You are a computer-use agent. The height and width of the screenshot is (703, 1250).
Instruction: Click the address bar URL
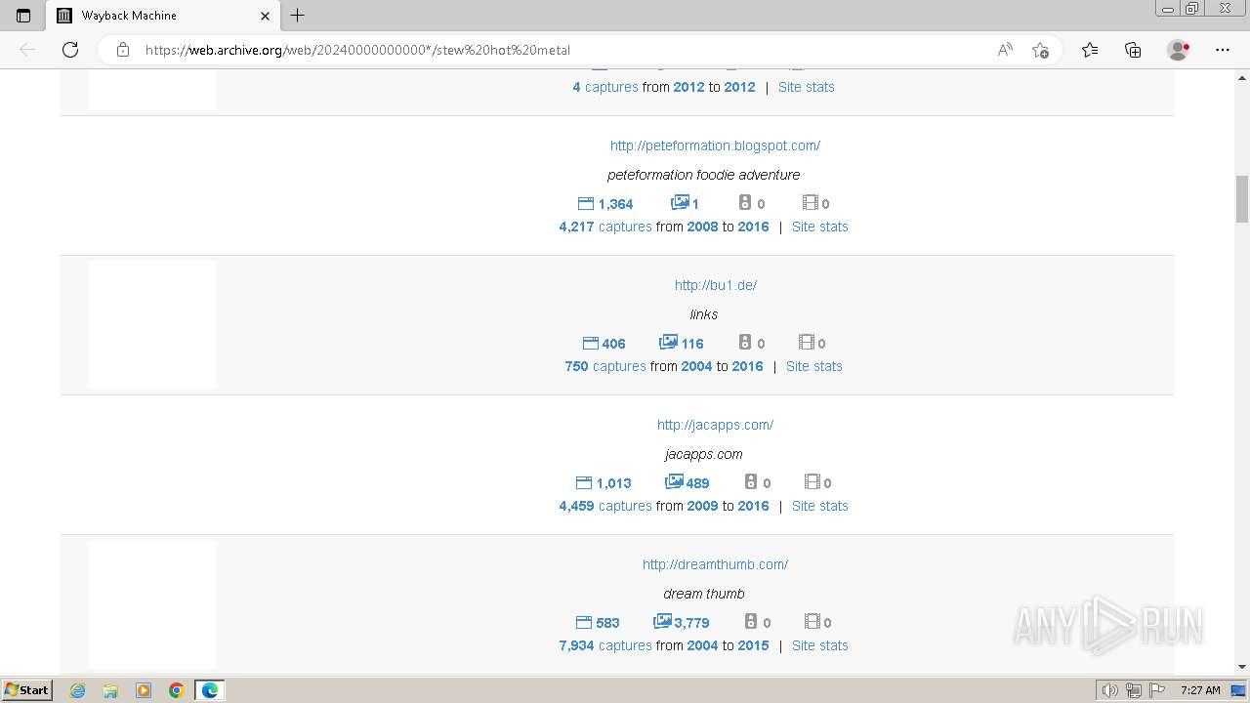(357, 50)
